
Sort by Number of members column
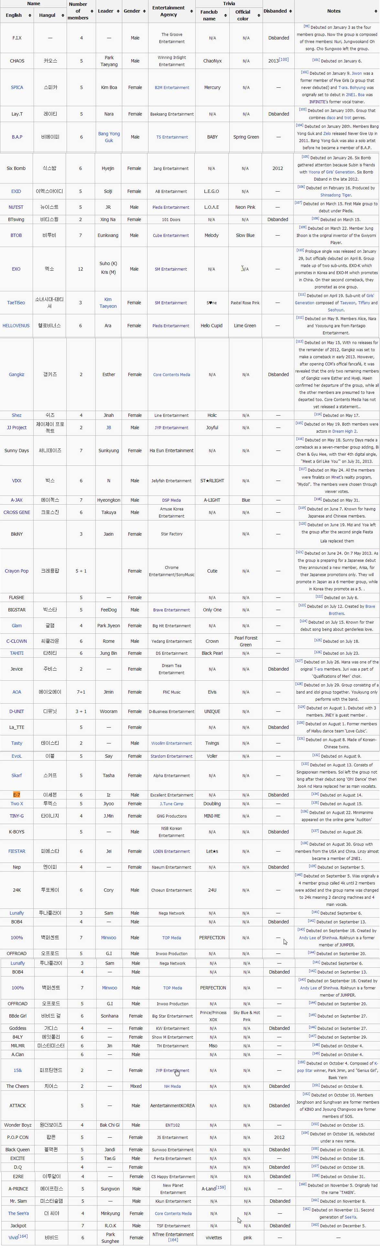(x=92, y=11)
